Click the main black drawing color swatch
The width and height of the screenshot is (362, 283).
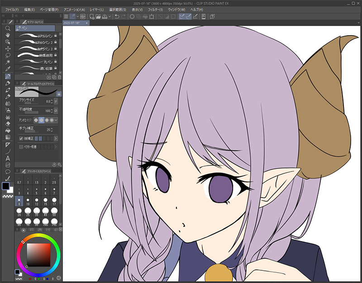click(5, 186)
